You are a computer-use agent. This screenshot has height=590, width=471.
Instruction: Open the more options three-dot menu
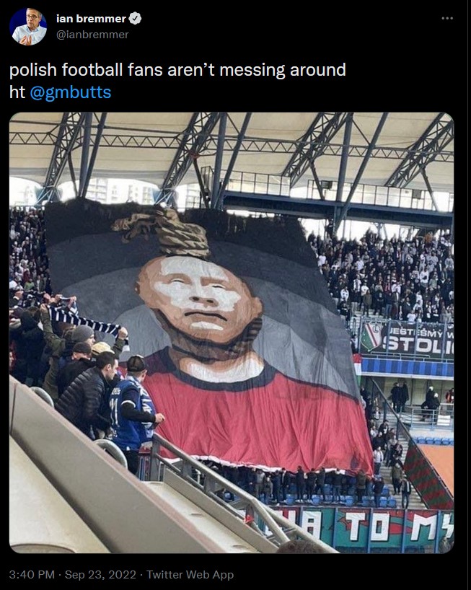[x=447, y=18]
